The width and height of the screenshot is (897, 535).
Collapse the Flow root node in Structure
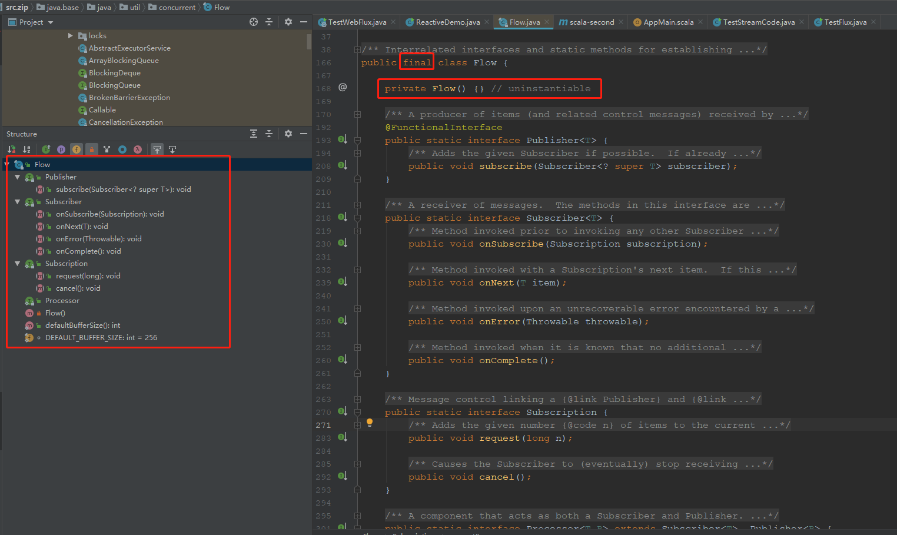7,165
